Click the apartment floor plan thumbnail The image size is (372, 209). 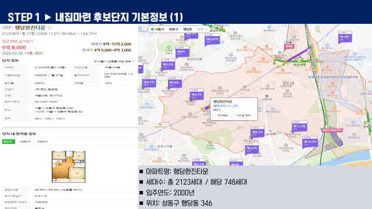click(69, 167)
